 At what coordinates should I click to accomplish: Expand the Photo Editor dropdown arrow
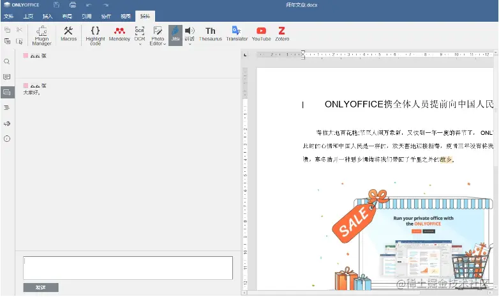pyautogui.click(x=165, y=44)
